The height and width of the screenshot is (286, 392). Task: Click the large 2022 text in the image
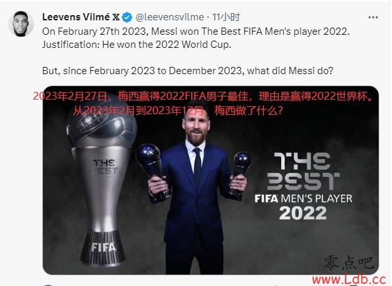coord(303,213)
